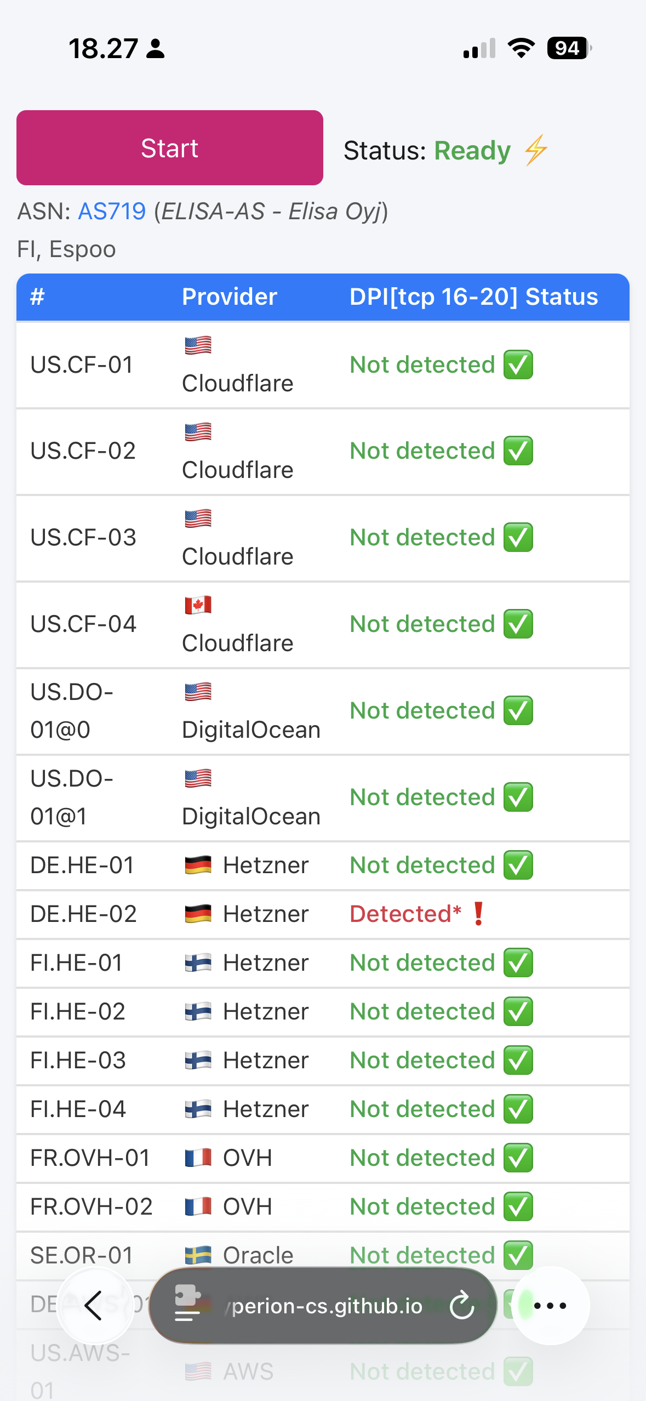Tap the Finnish flag on FI.HE-01
Screen dimensions: 646x1401
pyautogui.click(x=198, y=963)
